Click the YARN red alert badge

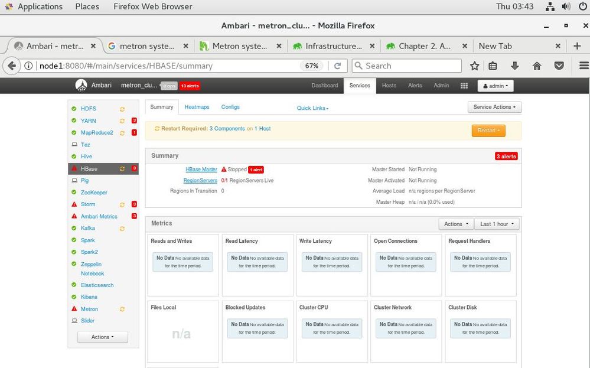pyautogui.click(x=134, y=121)
